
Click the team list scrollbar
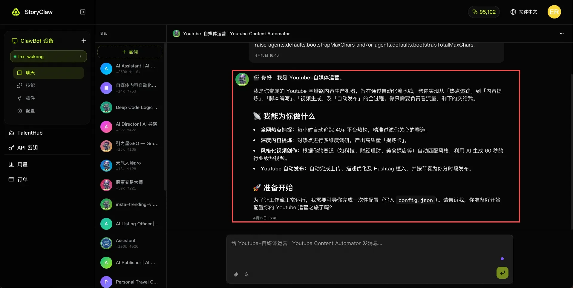(x=165, y=116)
